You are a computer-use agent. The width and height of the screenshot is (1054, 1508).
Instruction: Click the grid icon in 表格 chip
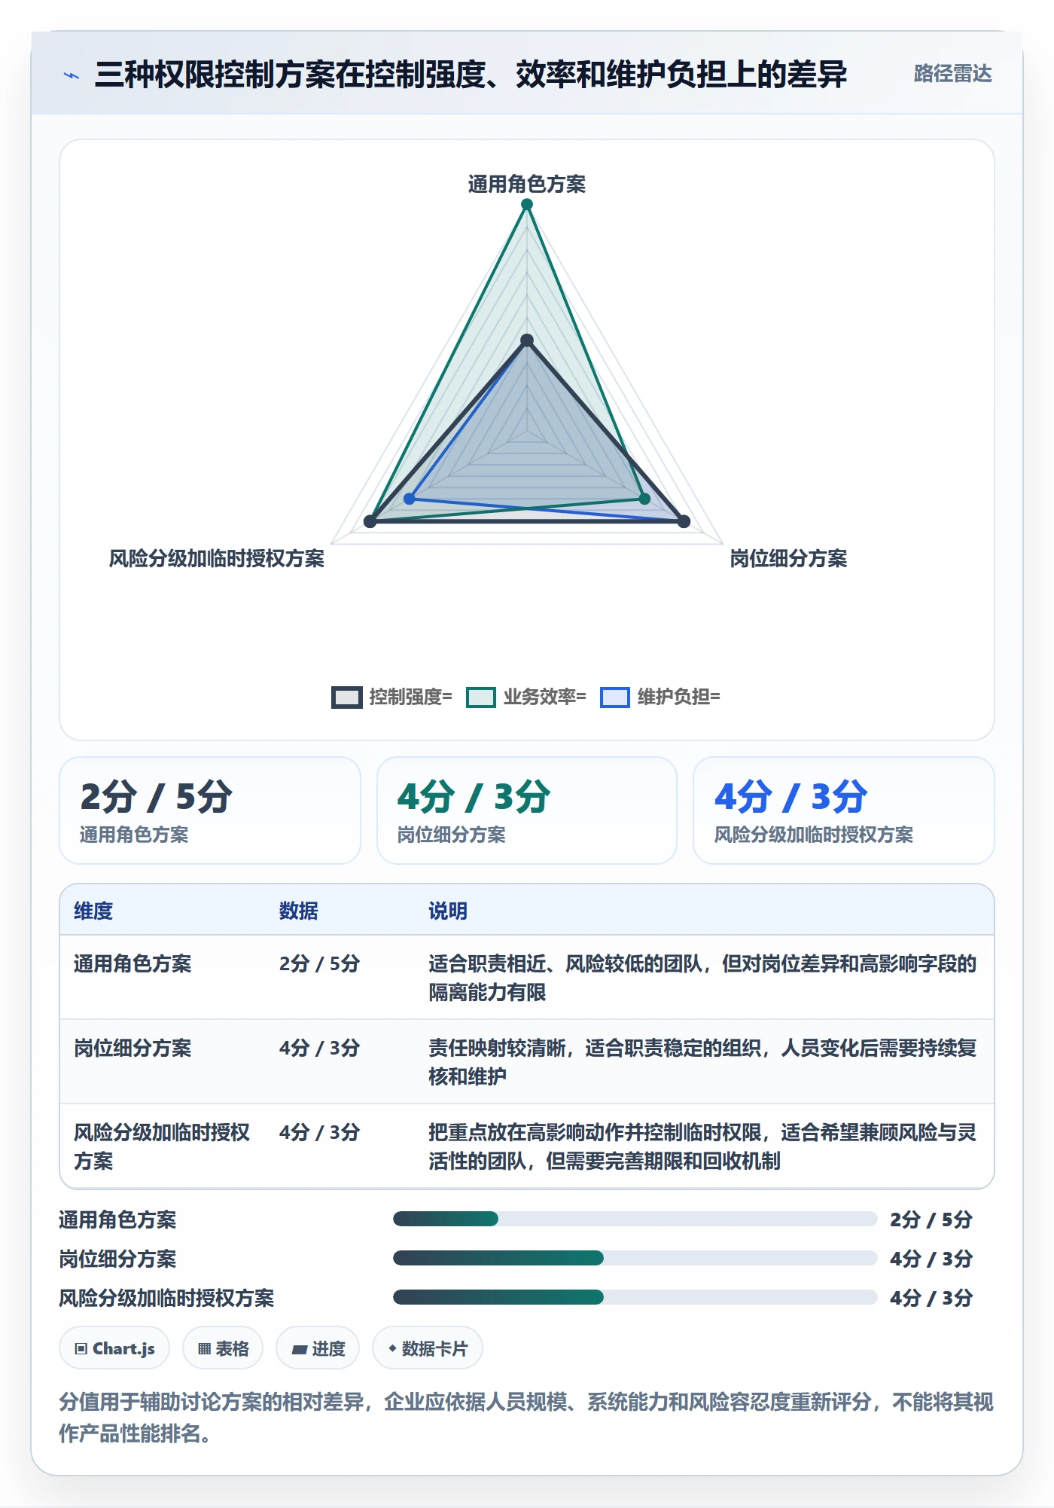pyautogui.click(x=204, y=1349)
